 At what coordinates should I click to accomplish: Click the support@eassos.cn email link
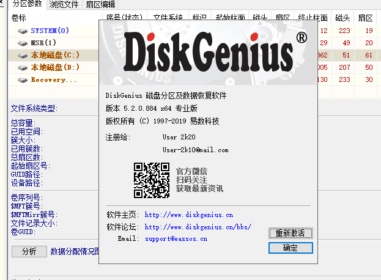click(176, 238)
